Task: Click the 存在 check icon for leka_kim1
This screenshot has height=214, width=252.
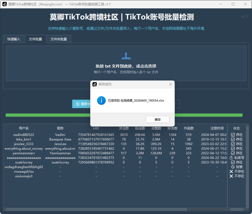Action: 233,139
